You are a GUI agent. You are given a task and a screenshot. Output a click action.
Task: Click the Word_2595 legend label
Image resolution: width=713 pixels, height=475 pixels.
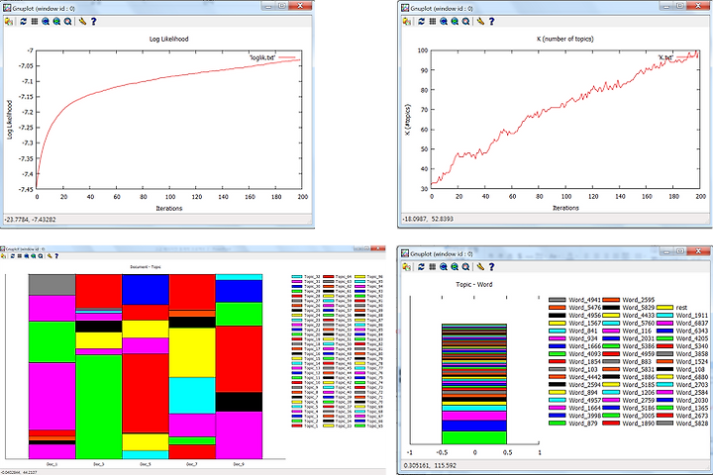(x=639, y=300)
